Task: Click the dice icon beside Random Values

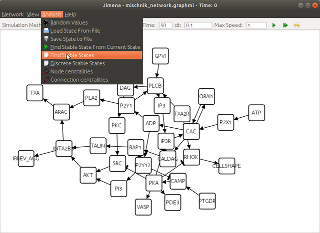Action: coord(46,22)
